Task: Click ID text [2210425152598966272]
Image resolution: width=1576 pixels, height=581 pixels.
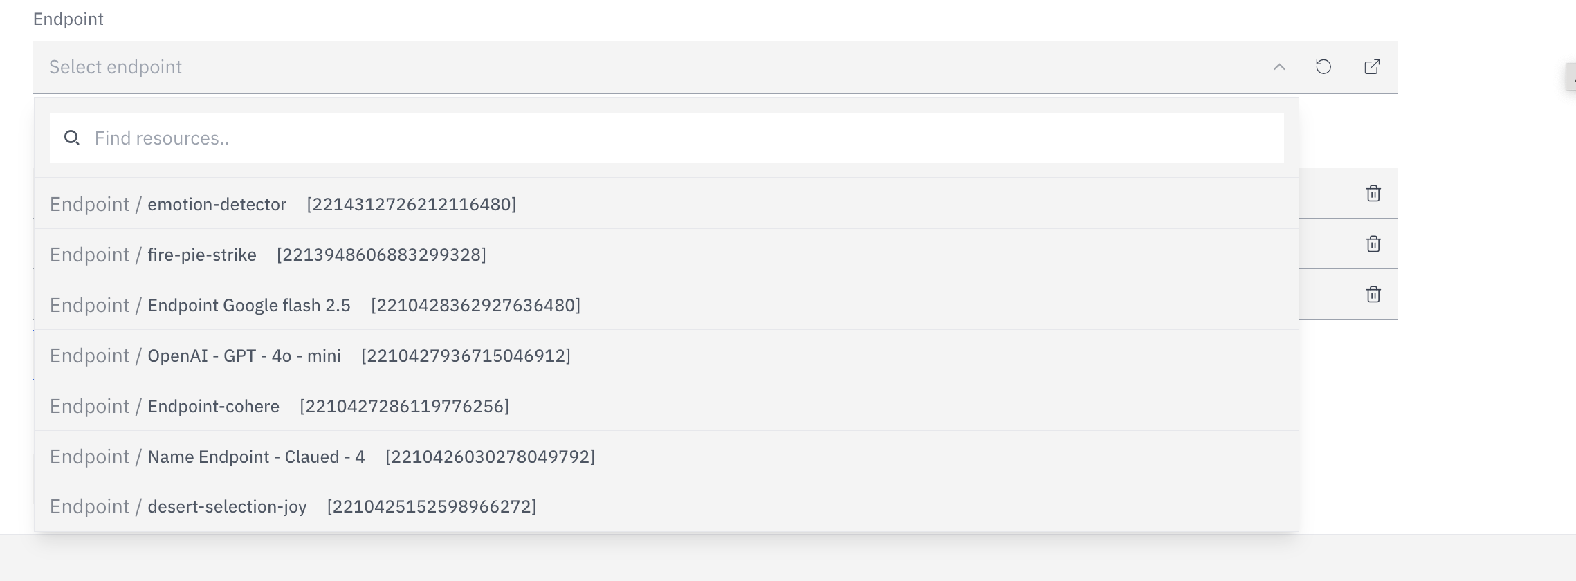Action: pos(432,506)
